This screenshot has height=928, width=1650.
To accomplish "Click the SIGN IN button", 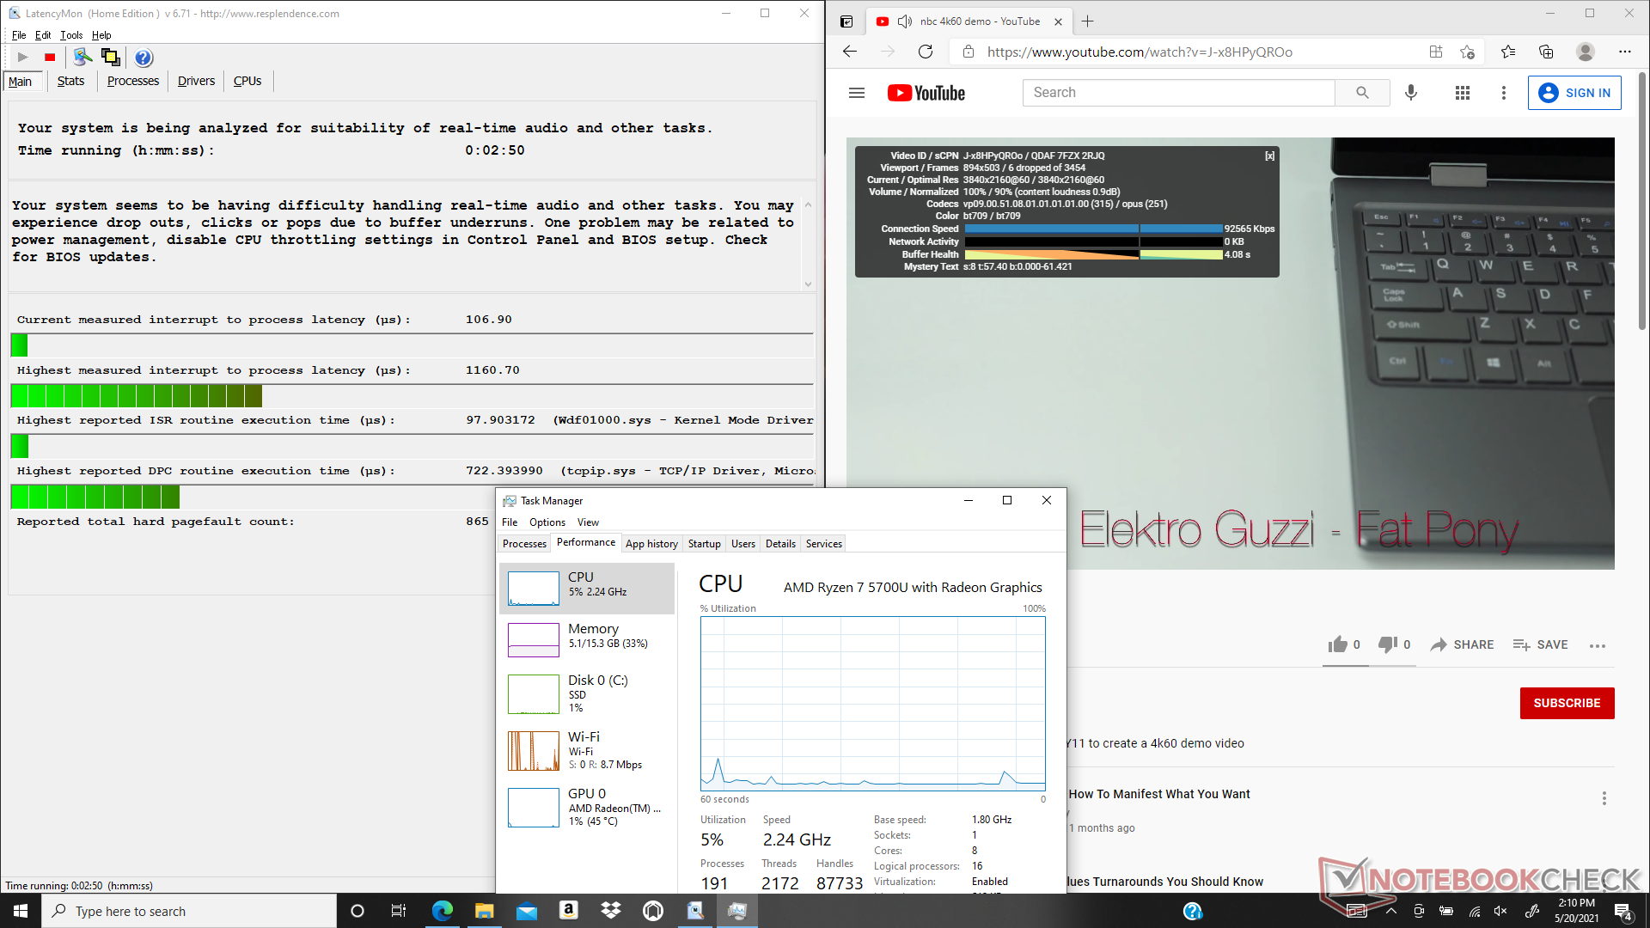I will tap(1574, 93).
